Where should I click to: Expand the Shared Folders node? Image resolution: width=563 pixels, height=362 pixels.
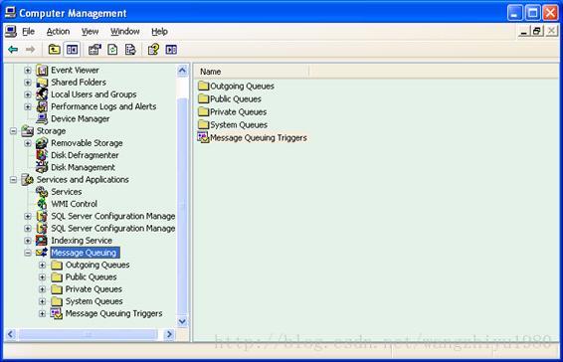[x=27, y=83]
